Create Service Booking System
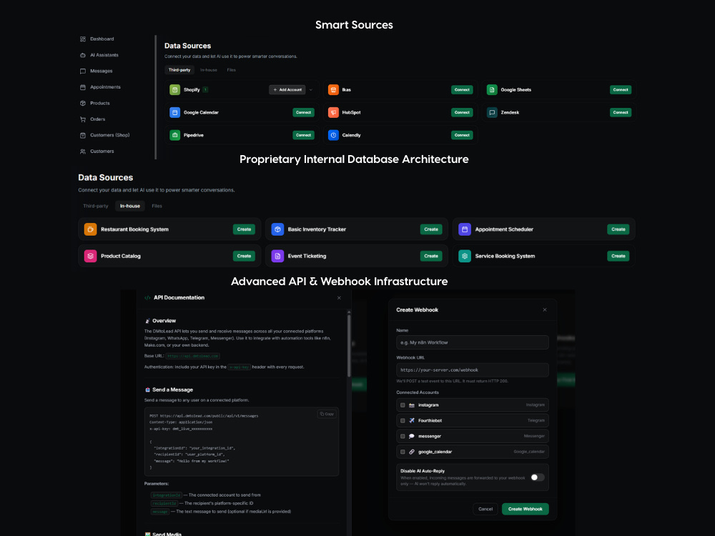 618,256
